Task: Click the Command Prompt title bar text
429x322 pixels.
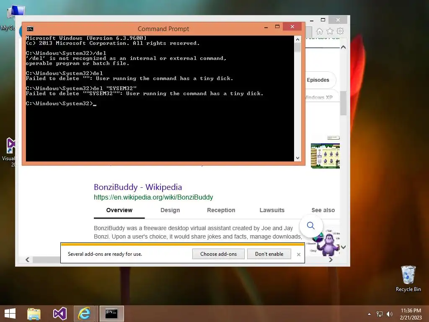Action: pyautogui.click(x=163, y=29)
